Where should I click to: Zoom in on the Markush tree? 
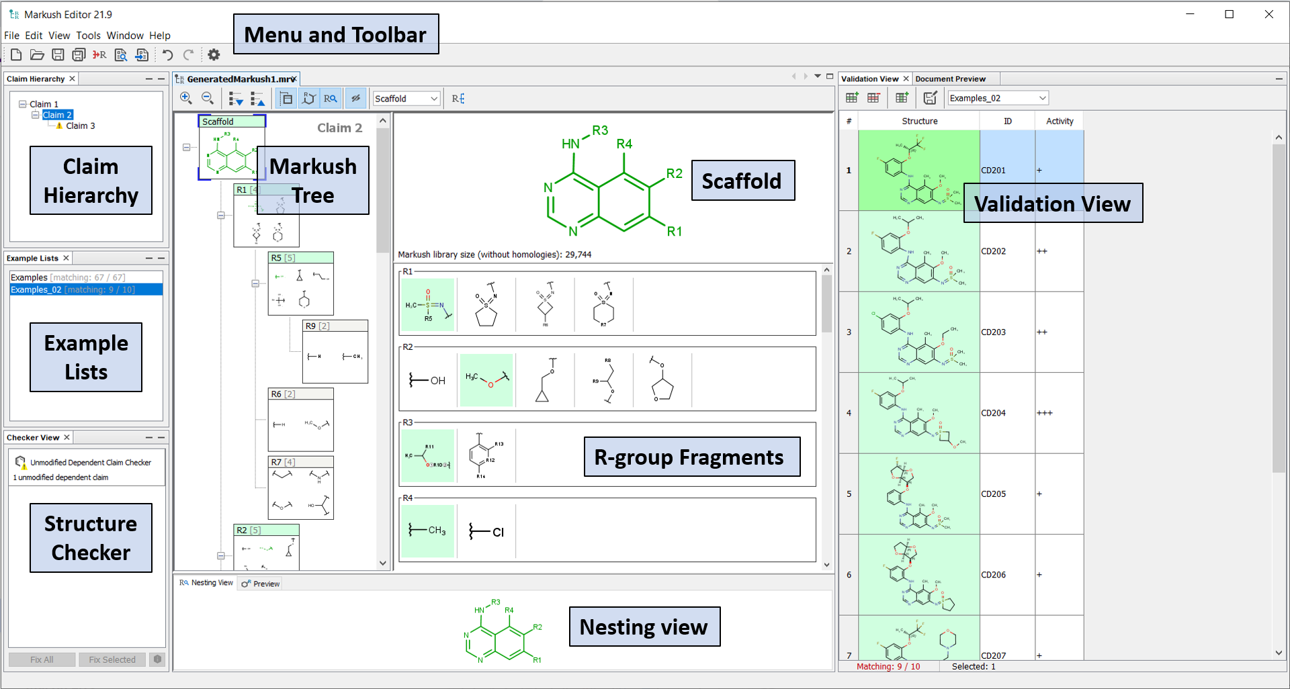tap(186, 99)
